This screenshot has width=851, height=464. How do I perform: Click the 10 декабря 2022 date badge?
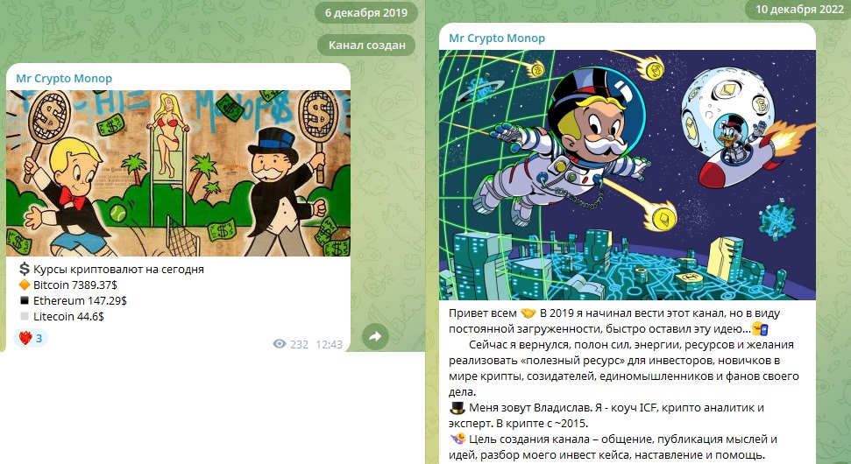[799, 10]
